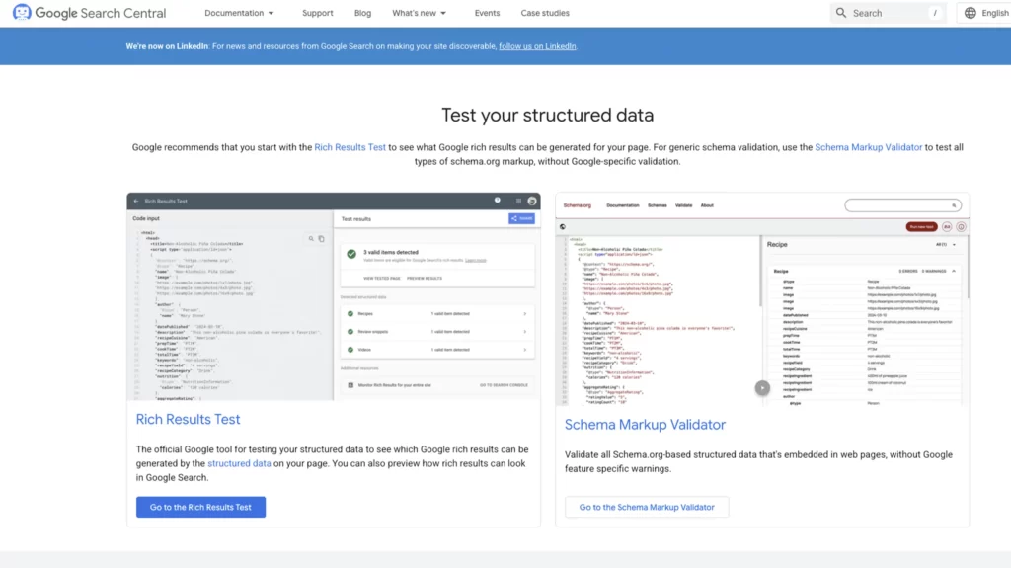1011x568 pixels.
Task: Click the Recipes row chevron in test results
Action: (525, 314)
